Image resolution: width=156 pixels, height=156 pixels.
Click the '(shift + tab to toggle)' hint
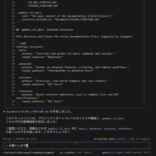(134, 139)
